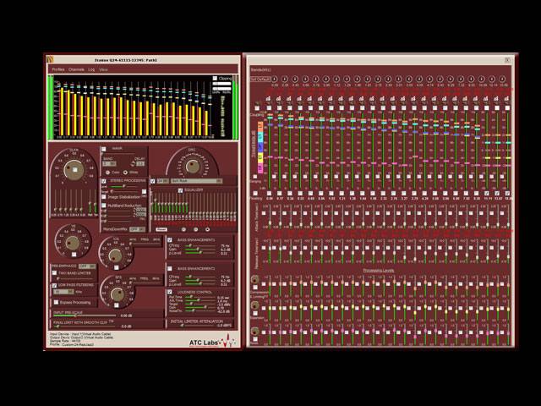The image size is (541, 406).
Task: Adjust the Input Pre-Scale slider
Action: pos(85,315)
